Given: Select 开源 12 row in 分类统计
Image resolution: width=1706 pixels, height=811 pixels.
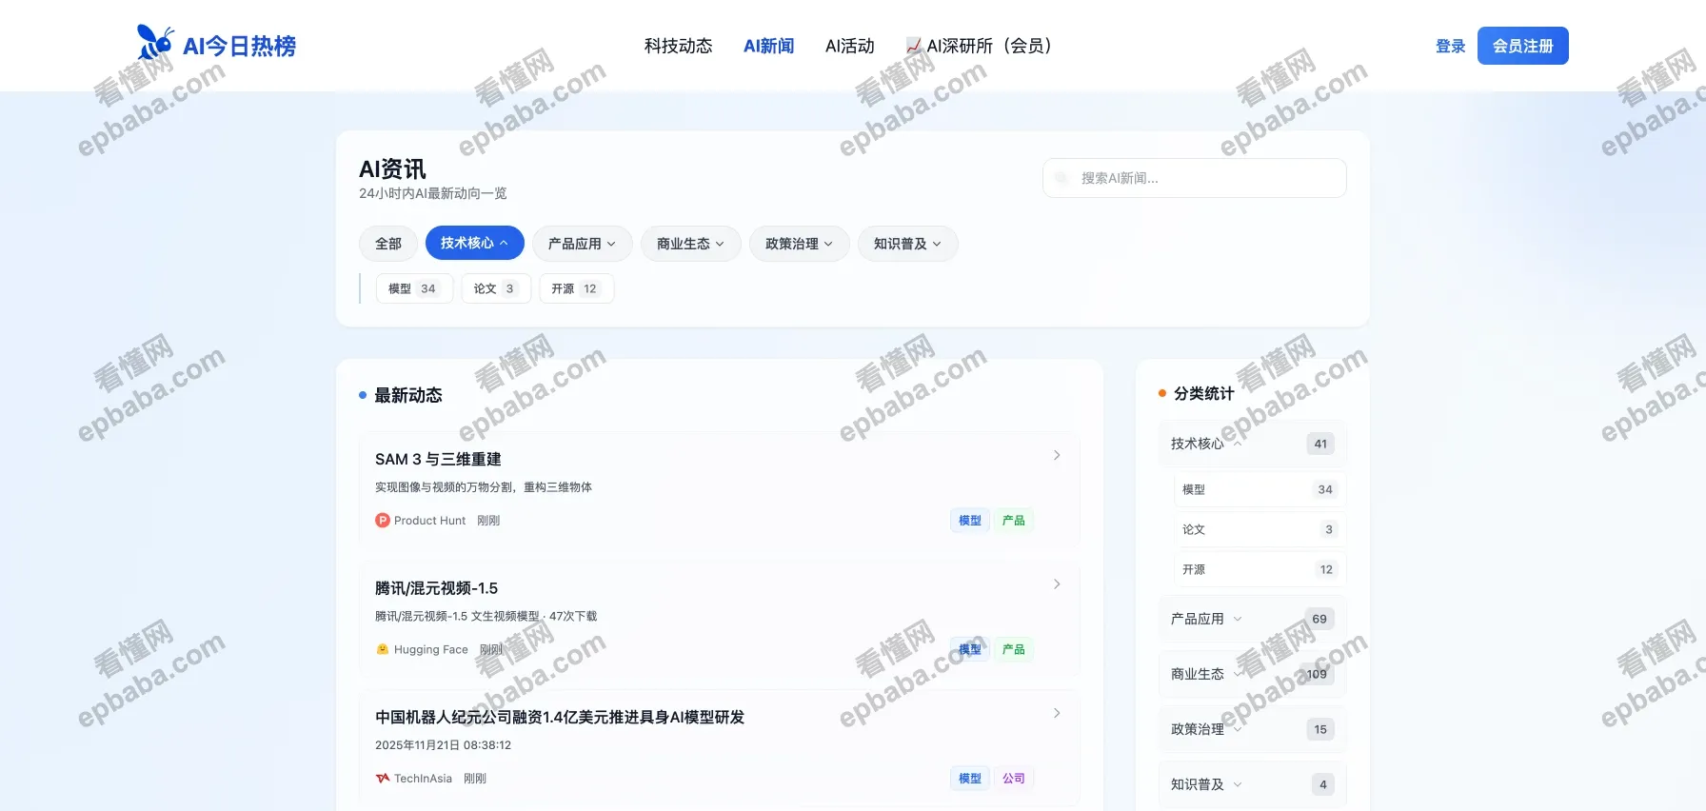Looking at the screenshot, I should pos(1260,569).
